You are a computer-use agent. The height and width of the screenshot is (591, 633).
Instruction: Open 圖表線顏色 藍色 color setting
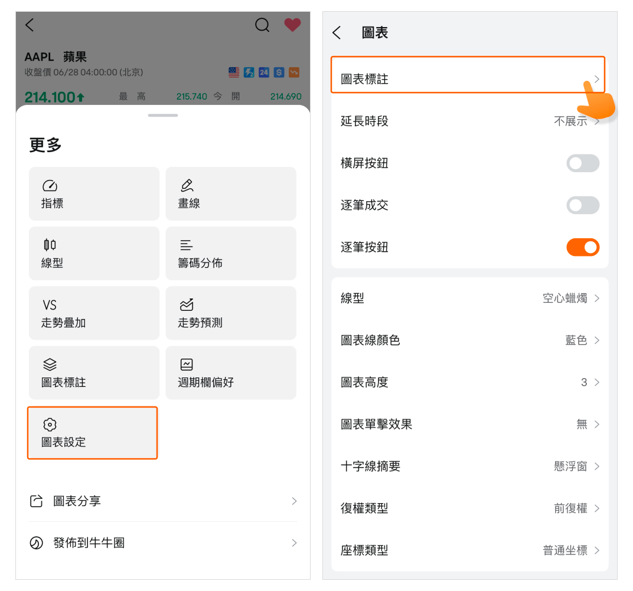tap(469, 340)
